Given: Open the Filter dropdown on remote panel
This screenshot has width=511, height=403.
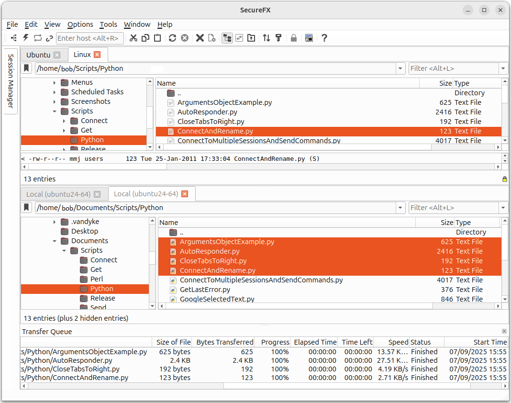Looking at the screenshot, I should coord(502,68).
